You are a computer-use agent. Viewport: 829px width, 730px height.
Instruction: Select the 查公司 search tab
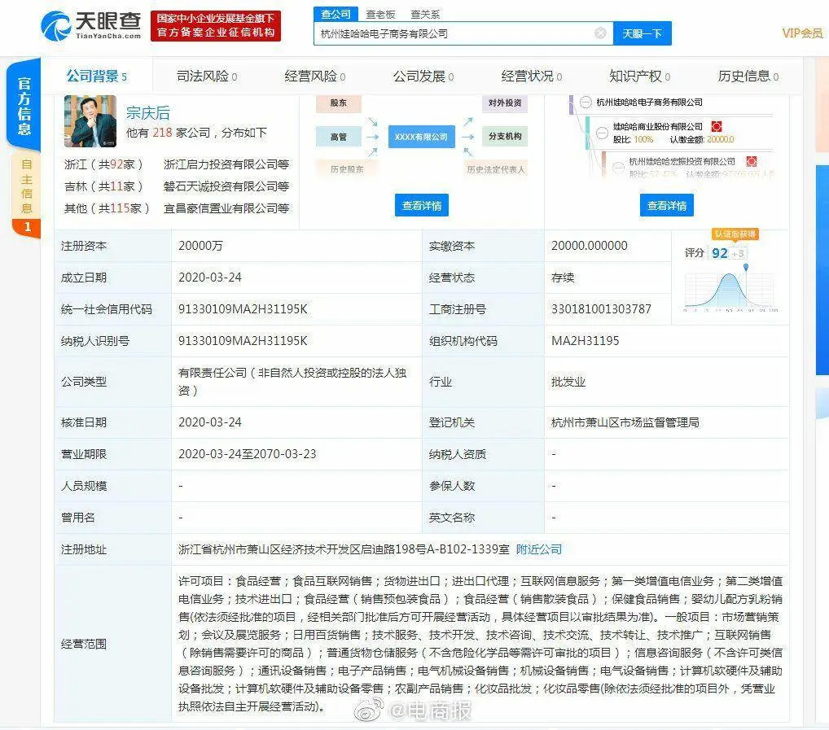(x=336, y=14)
